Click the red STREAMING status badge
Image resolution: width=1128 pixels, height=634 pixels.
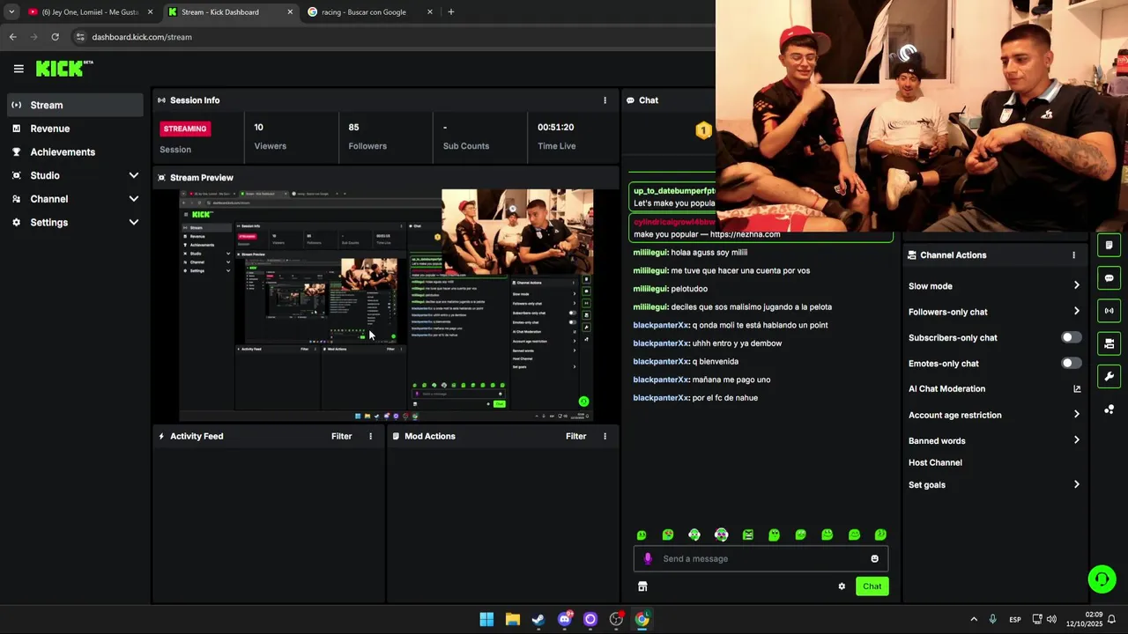[x=184, y=129]
